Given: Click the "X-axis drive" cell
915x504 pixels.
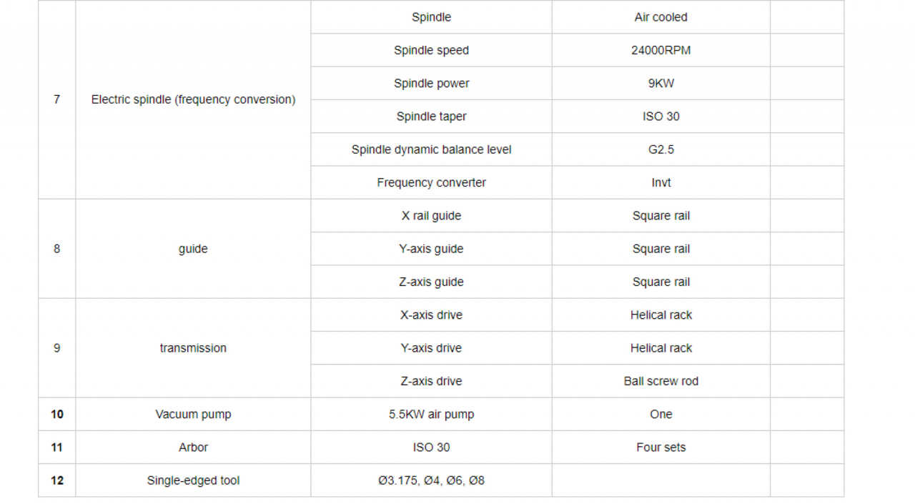Looking at the screenshot, I should [x=431, y=315].
